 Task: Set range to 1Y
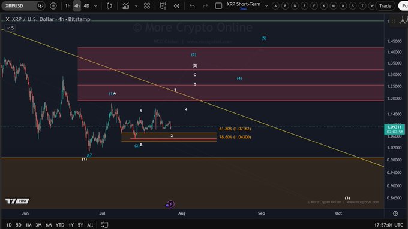tap(71, 225)
